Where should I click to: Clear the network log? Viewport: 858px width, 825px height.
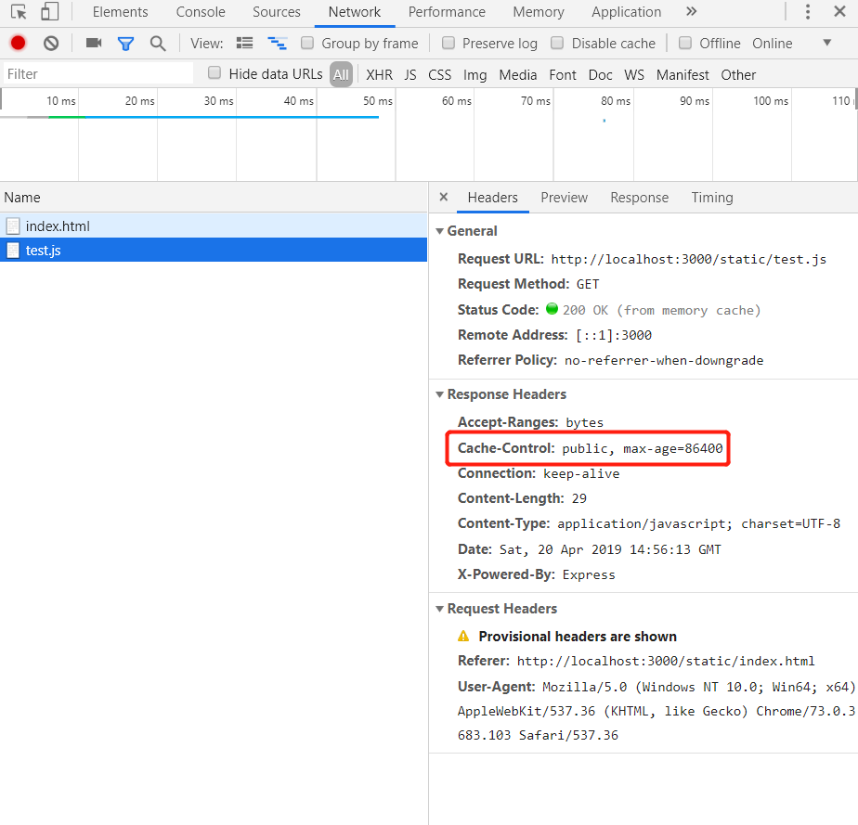pyautogui.click(x=51, y=44)
